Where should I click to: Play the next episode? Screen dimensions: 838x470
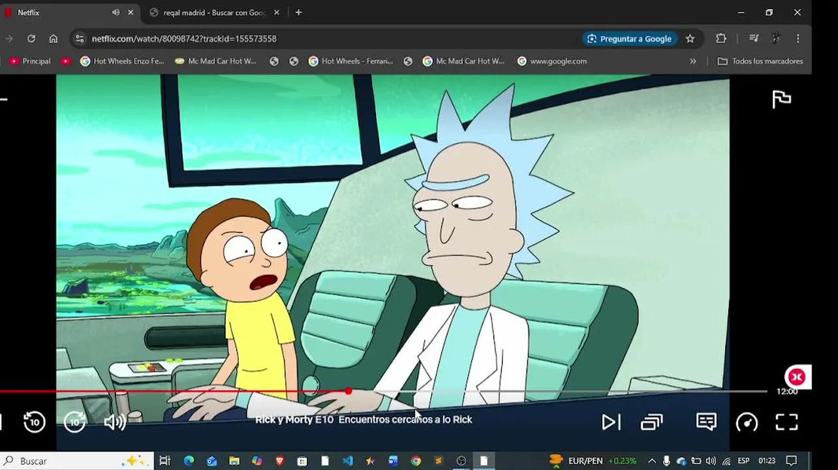tap(610, 422)
